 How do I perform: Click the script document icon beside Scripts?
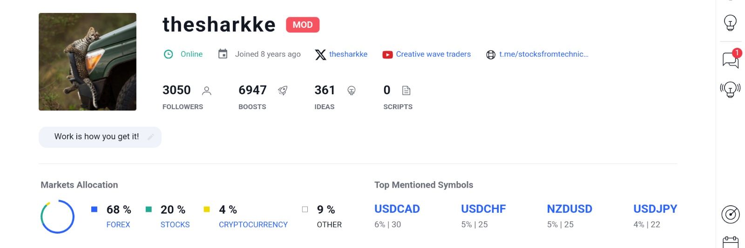click(x=406, y=91)
